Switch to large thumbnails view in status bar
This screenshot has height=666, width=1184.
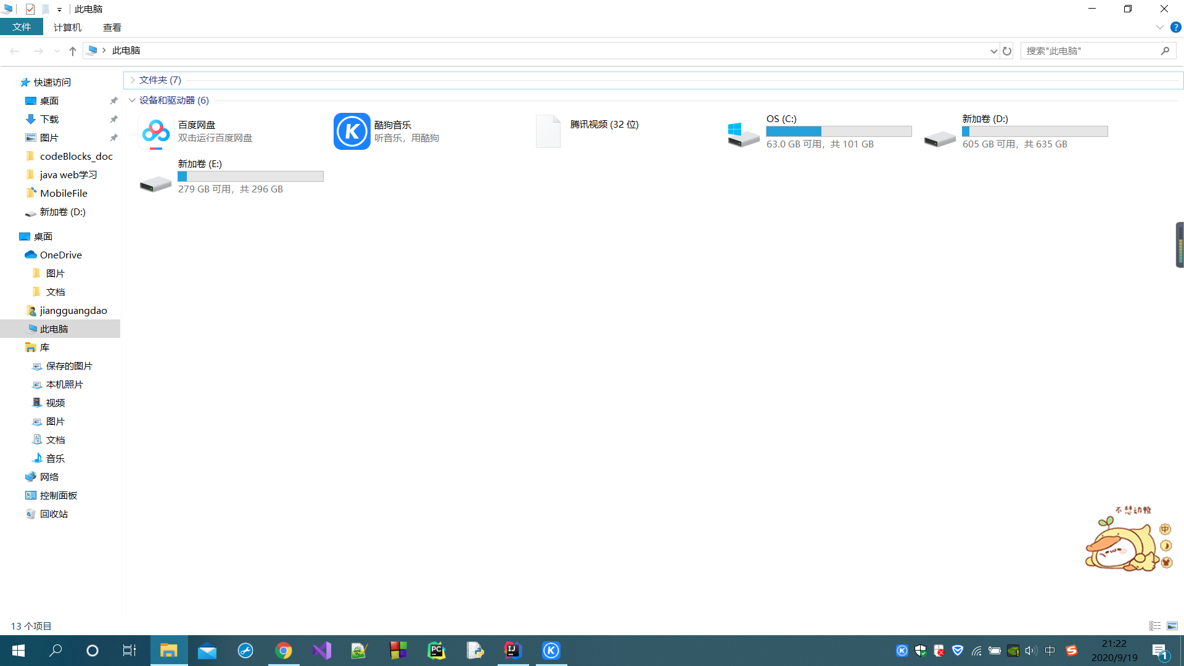1172,626
